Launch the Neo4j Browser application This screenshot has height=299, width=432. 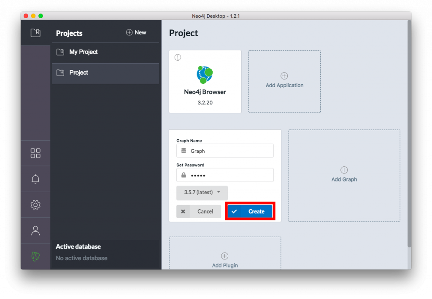[x=205, y=82]
